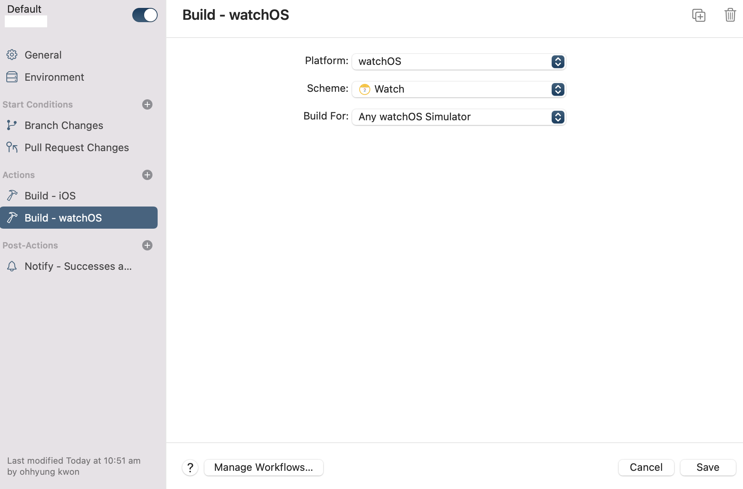Click hammer icon beside Build - iOS
Screen dimensions: 743x489
pyautogui.click(x=12, y=195)
